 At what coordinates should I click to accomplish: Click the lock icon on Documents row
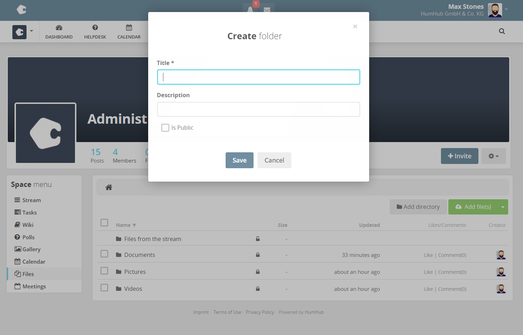click(258, 255)
